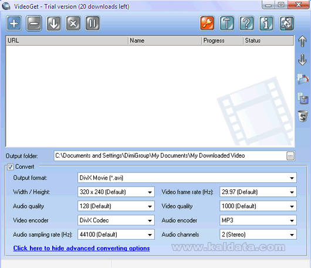
Task: Move item down with side down arrow
Action: click(x=302, y=60)
